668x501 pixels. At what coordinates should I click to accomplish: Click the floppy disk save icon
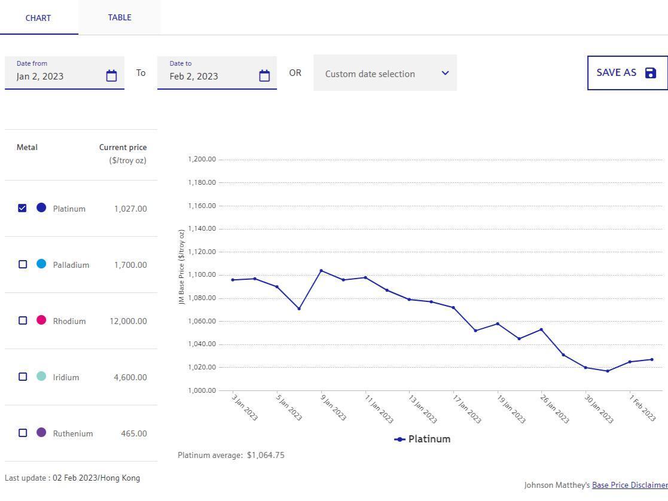click(x=651, y=73)
